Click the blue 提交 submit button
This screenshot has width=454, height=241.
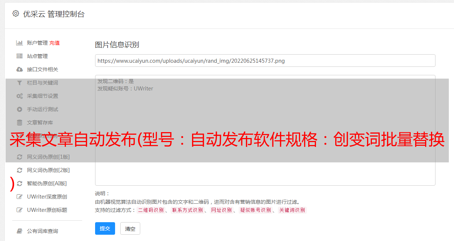pyautogui.click(x=105, y=228)
